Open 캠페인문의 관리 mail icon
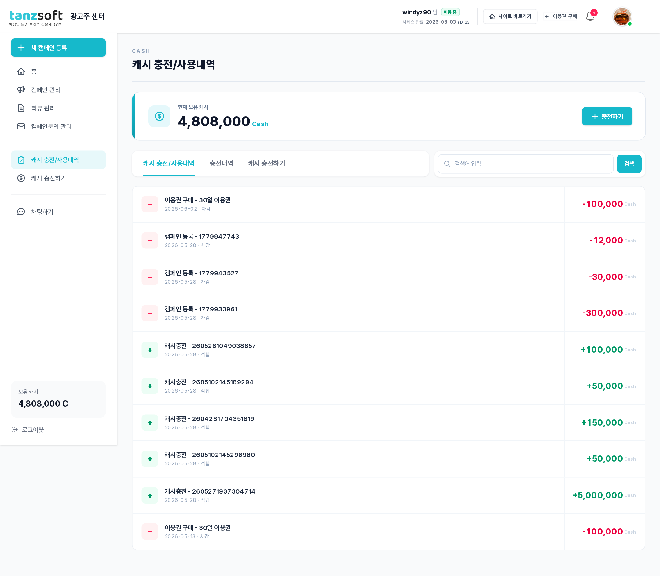The height and width of the screenshot is (576, 660). tap(21, 126)
